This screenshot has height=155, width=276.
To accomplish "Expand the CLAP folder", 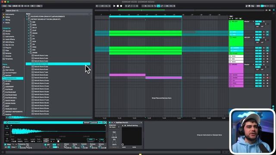I will click(x=28, y=31).
